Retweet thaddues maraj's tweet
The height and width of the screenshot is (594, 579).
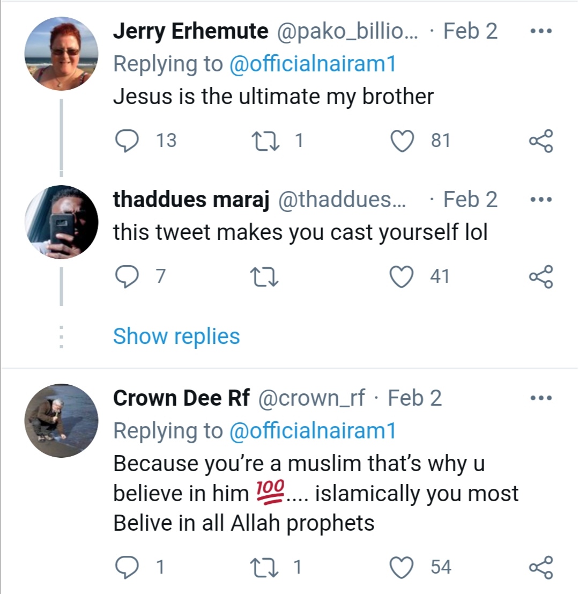pyautogui.click(x=264, y=276)
